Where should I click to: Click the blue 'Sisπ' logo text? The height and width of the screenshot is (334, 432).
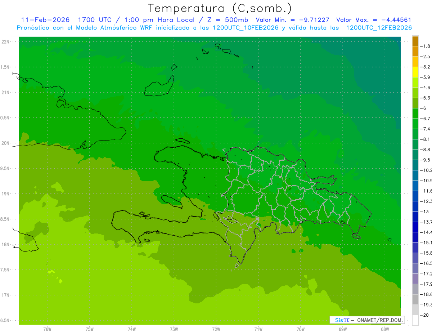pos(342,320)
